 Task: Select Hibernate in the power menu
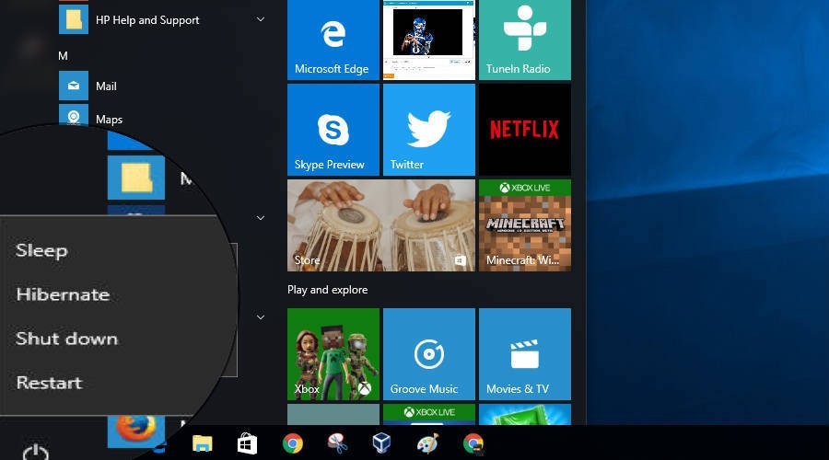pos(63,294)
